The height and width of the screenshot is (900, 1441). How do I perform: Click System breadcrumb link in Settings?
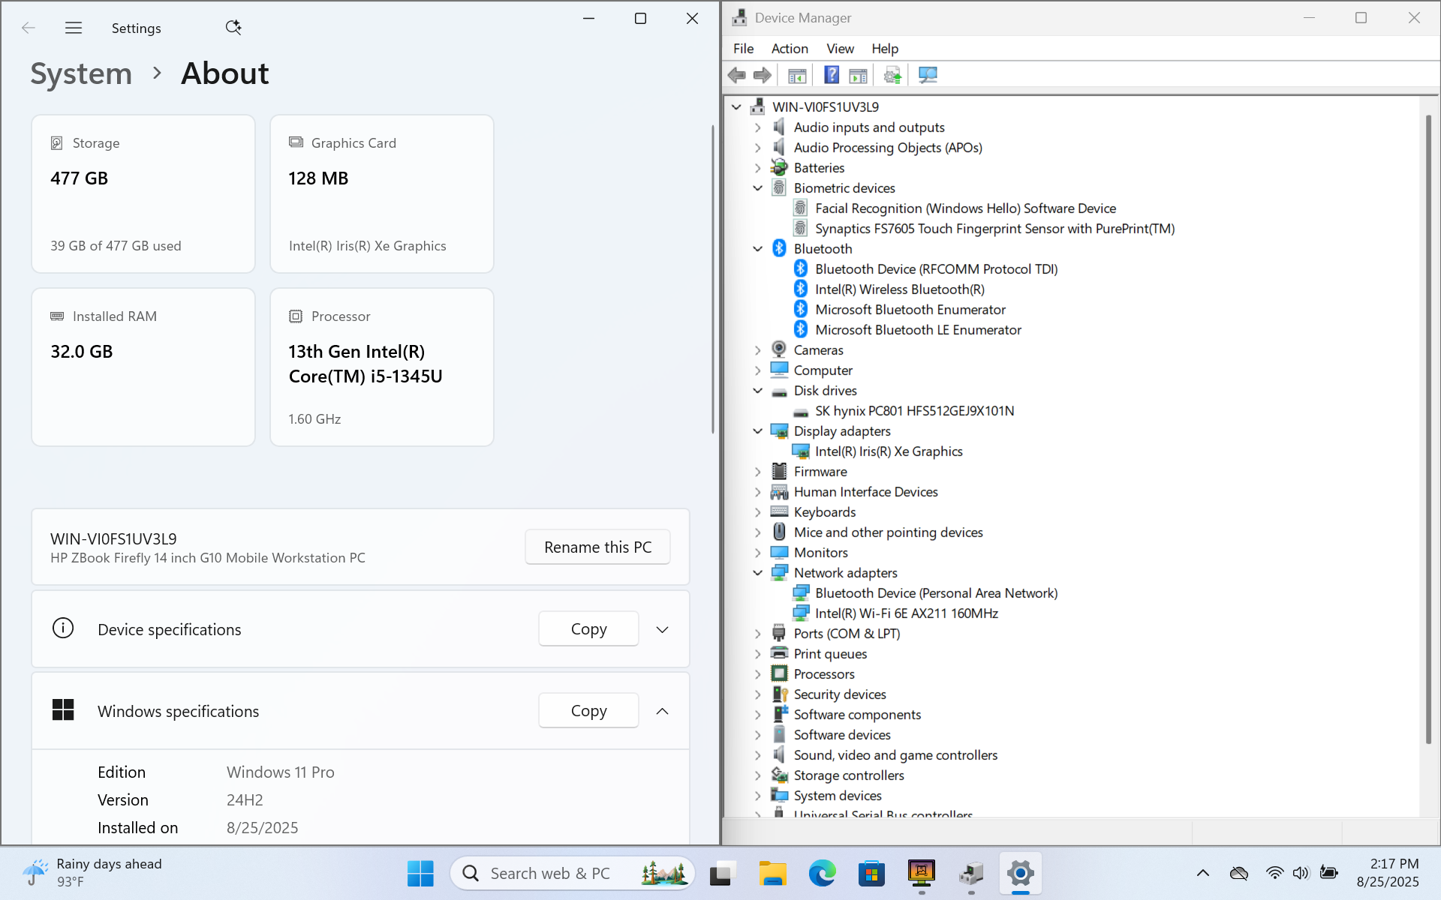[81, 73]
